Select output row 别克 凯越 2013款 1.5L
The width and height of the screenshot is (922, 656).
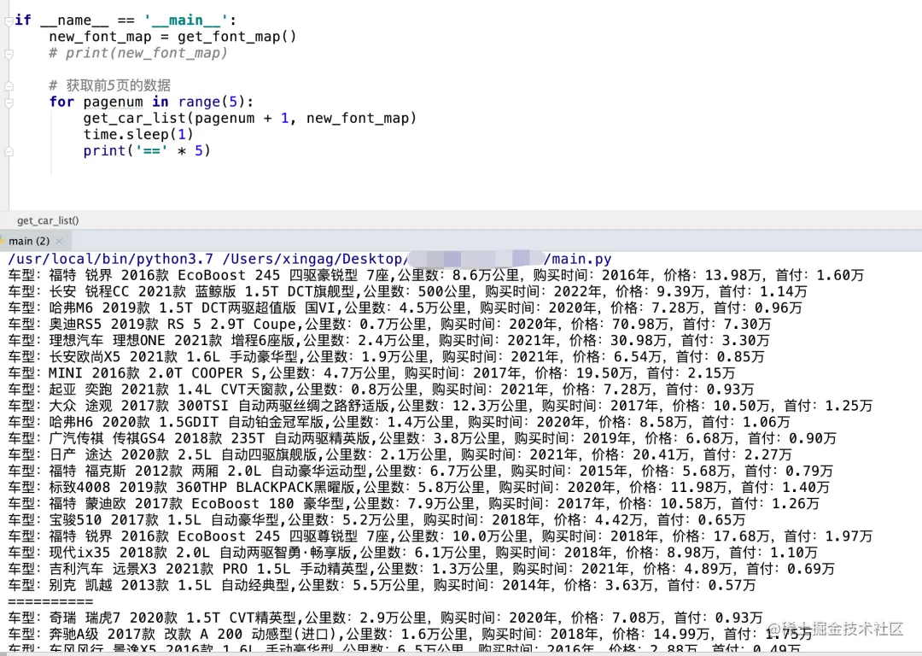382,585
